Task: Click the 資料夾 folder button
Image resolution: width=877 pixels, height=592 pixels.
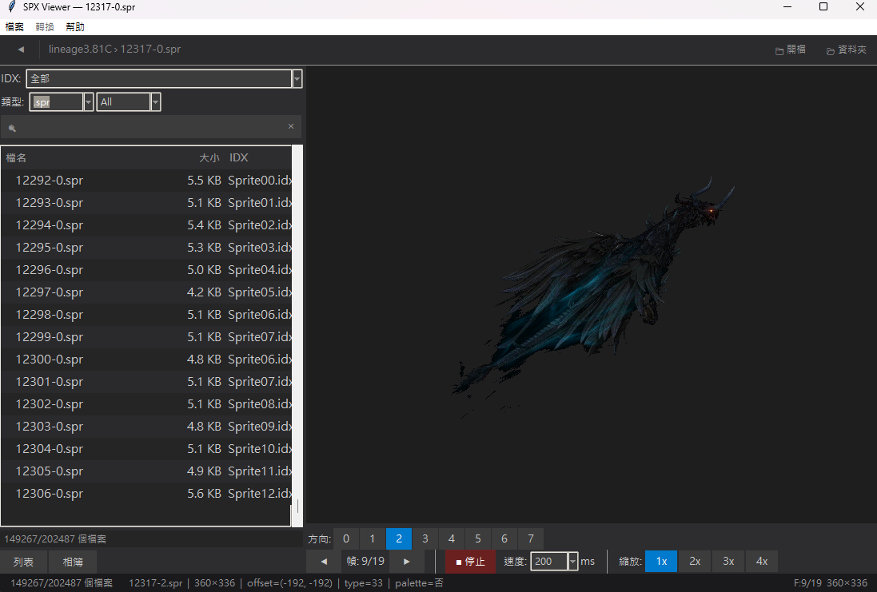Action: click(x=847, y=50)
